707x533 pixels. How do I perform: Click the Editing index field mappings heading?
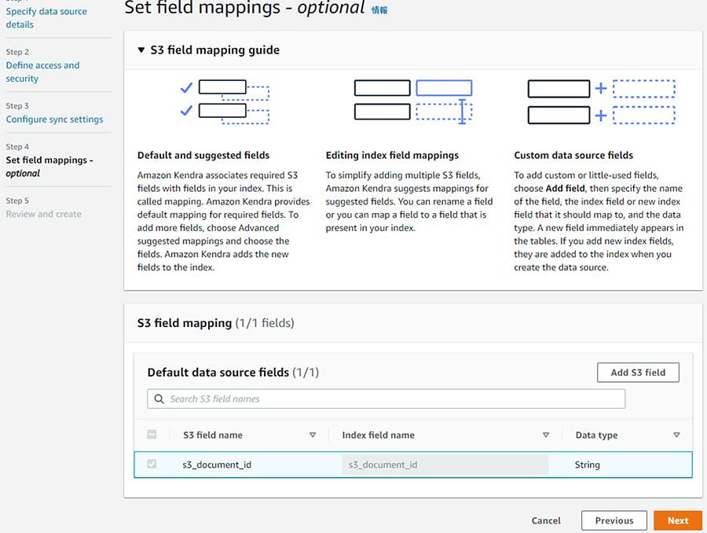pos(392,155)
